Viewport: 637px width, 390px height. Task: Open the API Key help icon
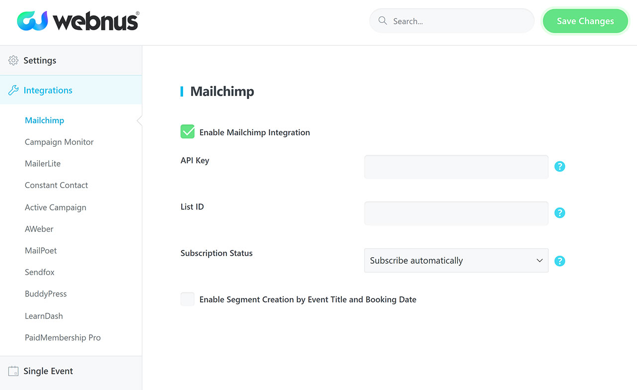click(x=560, y=167)
